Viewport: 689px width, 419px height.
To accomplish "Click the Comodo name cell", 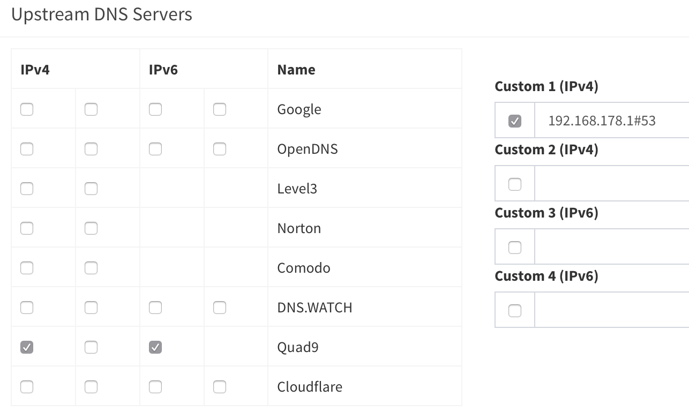I will [365, 268].
